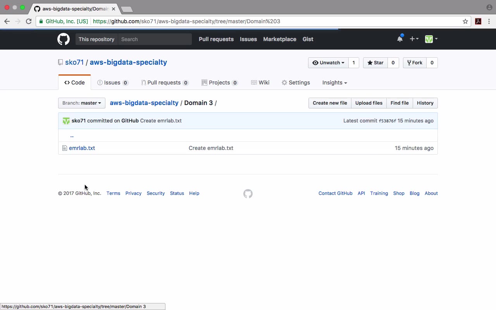Open the Wiki tab
Screen dimensions: 496x310
point(260,83)
